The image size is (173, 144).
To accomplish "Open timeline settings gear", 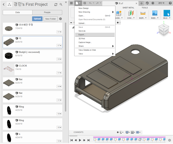I will click(x=169, y=140).
